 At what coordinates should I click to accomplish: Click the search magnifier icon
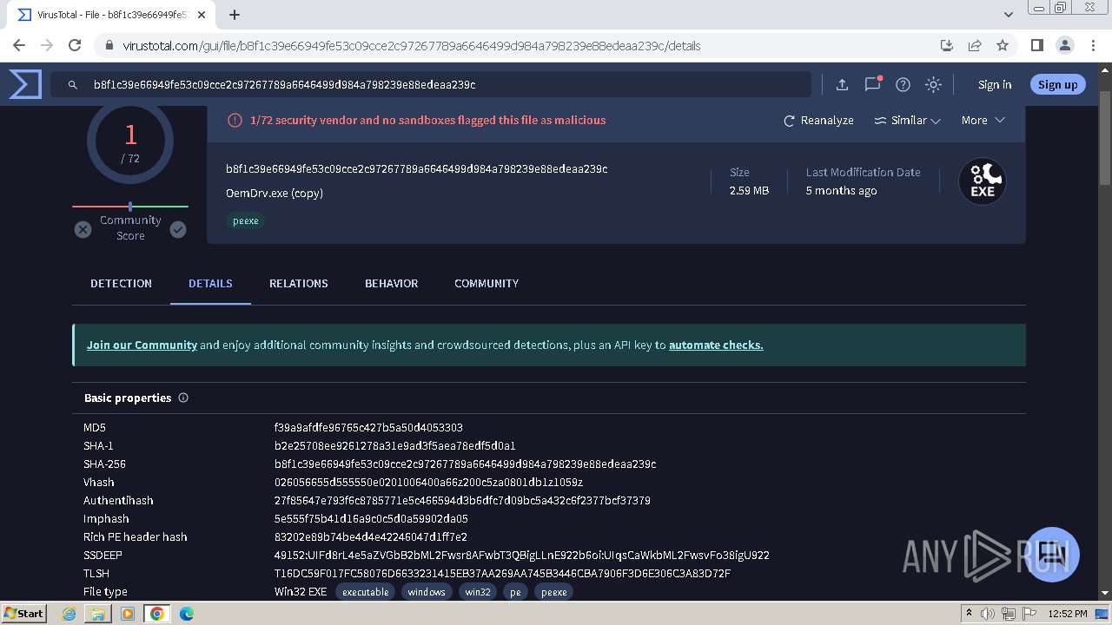[73, 84]
